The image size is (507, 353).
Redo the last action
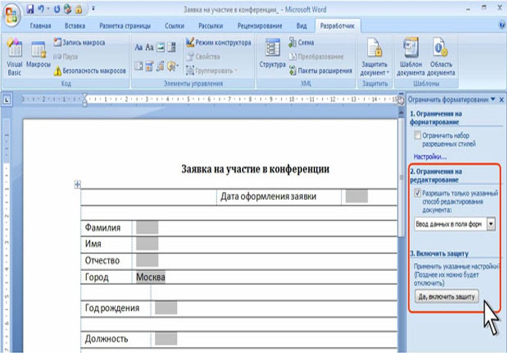57,9
